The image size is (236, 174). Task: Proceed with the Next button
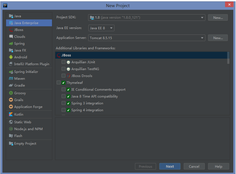point(170,166)
